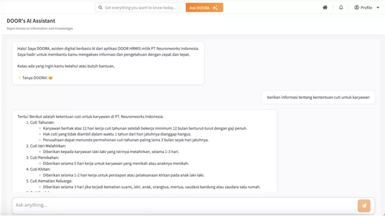Select the "Cuti Istri Melahirkan" list heading

48,146
